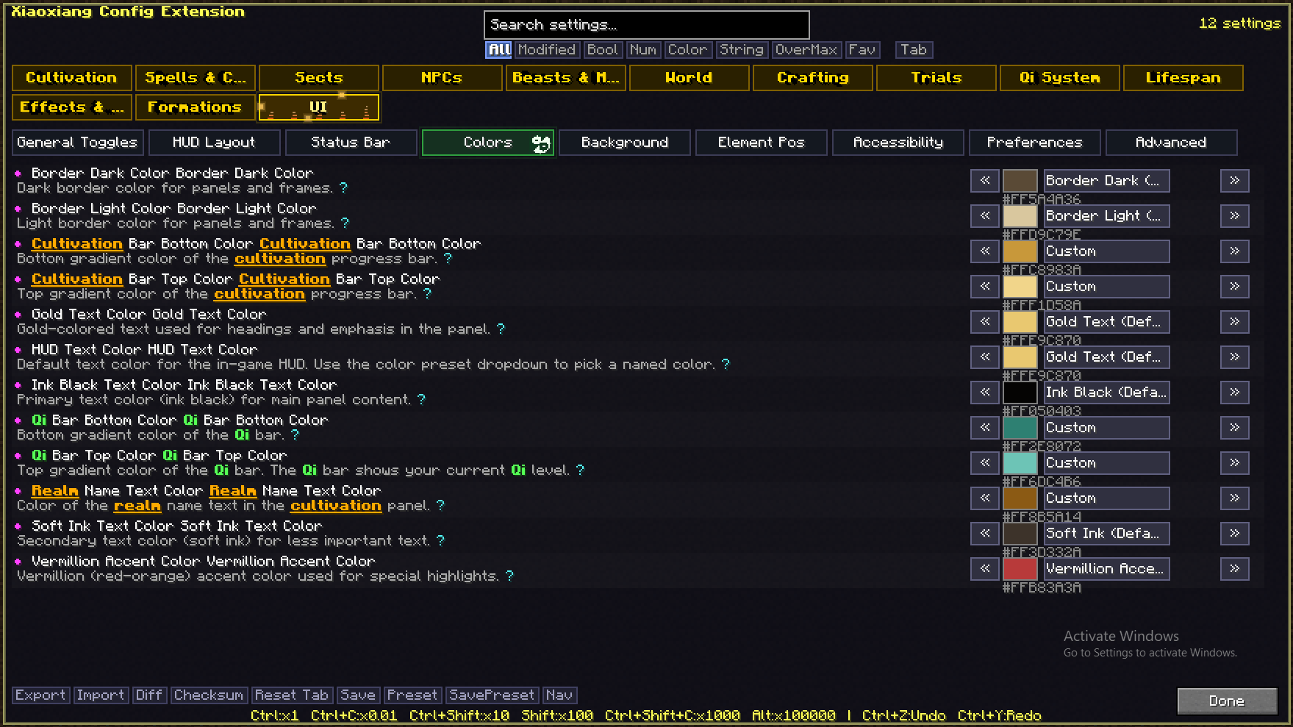Click the SavePreset button
This screenshot has width=1293, height=727.
point(492,695)
